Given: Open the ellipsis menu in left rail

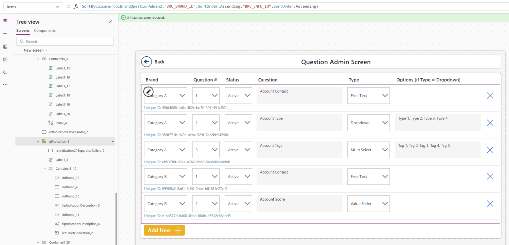Looking at the screenshot, I should pyautogui.click(x=5, y=84).
